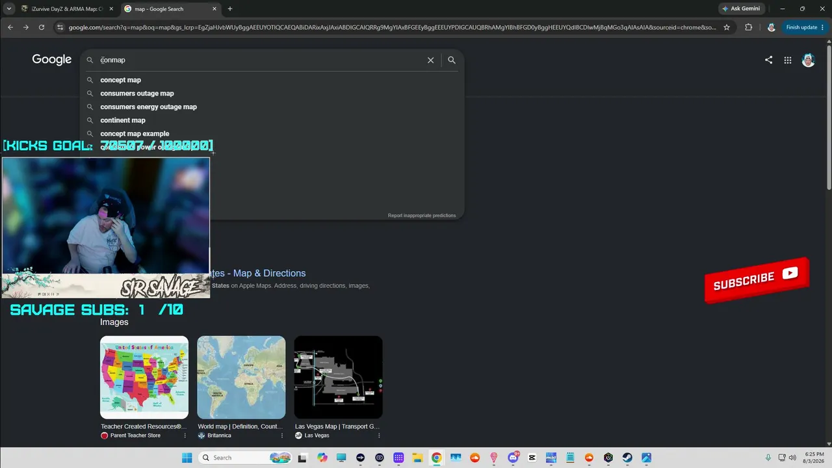
Task: Click the google.com address bar URL
Action: click(392, 27)
